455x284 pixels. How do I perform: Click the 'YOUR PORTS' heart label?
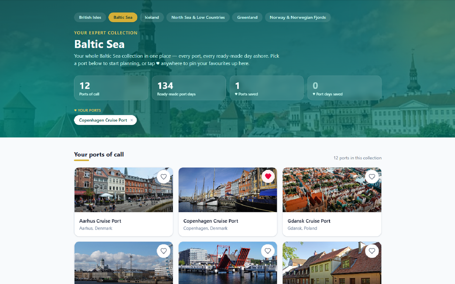point(88,111)
